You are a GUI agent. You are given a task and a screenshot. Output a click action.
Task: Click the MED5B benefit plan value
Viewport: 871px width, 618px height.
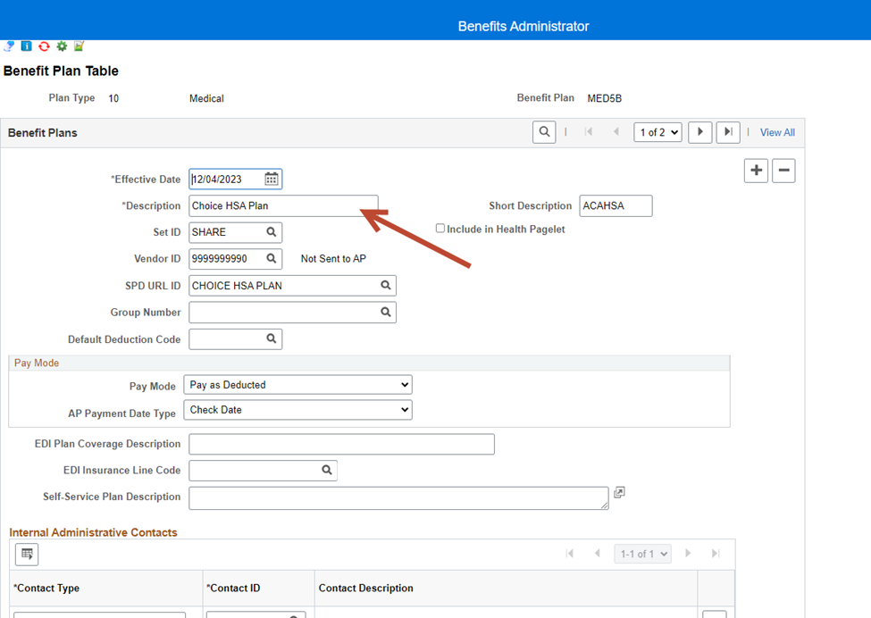(605, 98)
